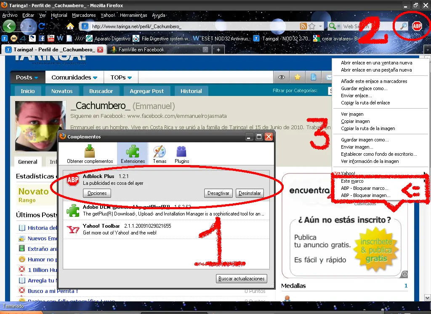This screenshot has height=314, width=431.
Task: Click the Adblock Plus ABP toolbar icon
Action: tap(417, 26)
